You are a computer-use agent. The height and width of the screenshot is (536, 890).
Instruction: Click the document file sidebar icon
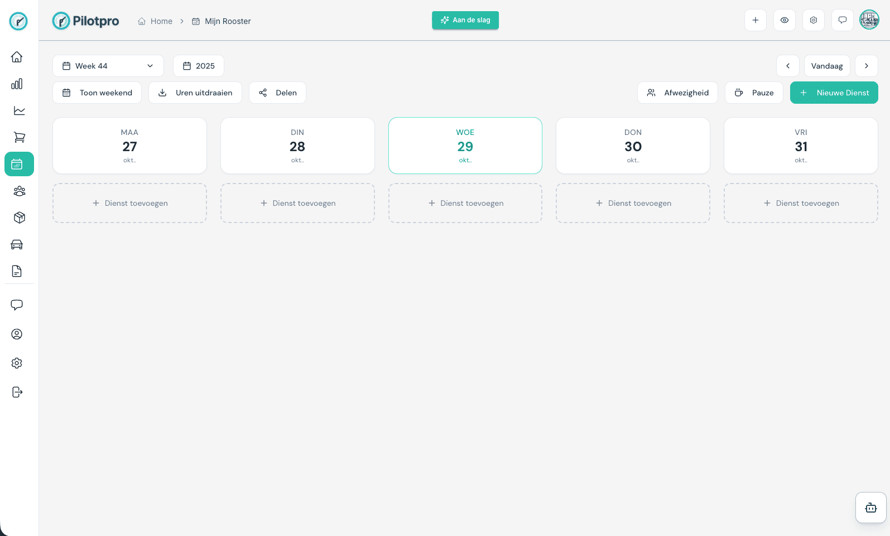[17, 271]
